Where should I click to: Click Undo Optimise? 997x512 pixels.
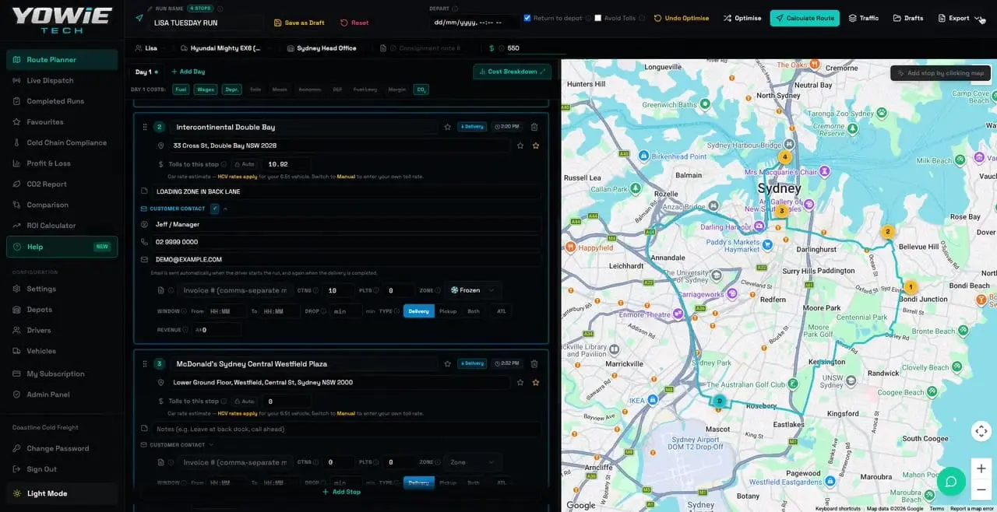pos(681,18)
